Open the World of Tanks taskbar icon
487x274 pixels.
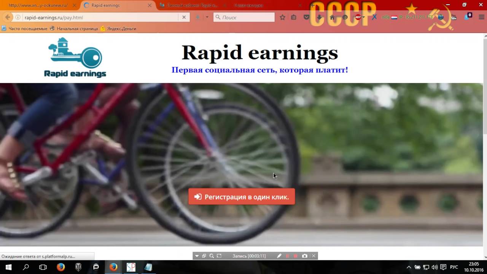click(78, 267)
